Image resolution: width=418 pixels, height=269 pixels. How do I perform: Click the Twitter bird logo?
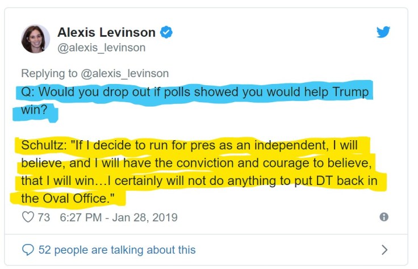point(384,32)
